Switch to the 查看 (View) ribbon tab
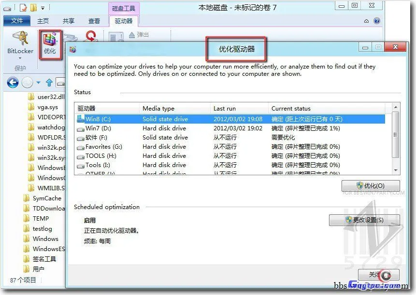The height and width of the screenshot is (295, 416). (94, 21)
